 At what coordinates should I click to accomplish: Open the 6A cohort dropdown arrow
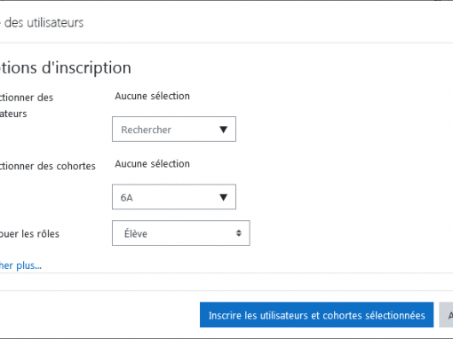223,197
